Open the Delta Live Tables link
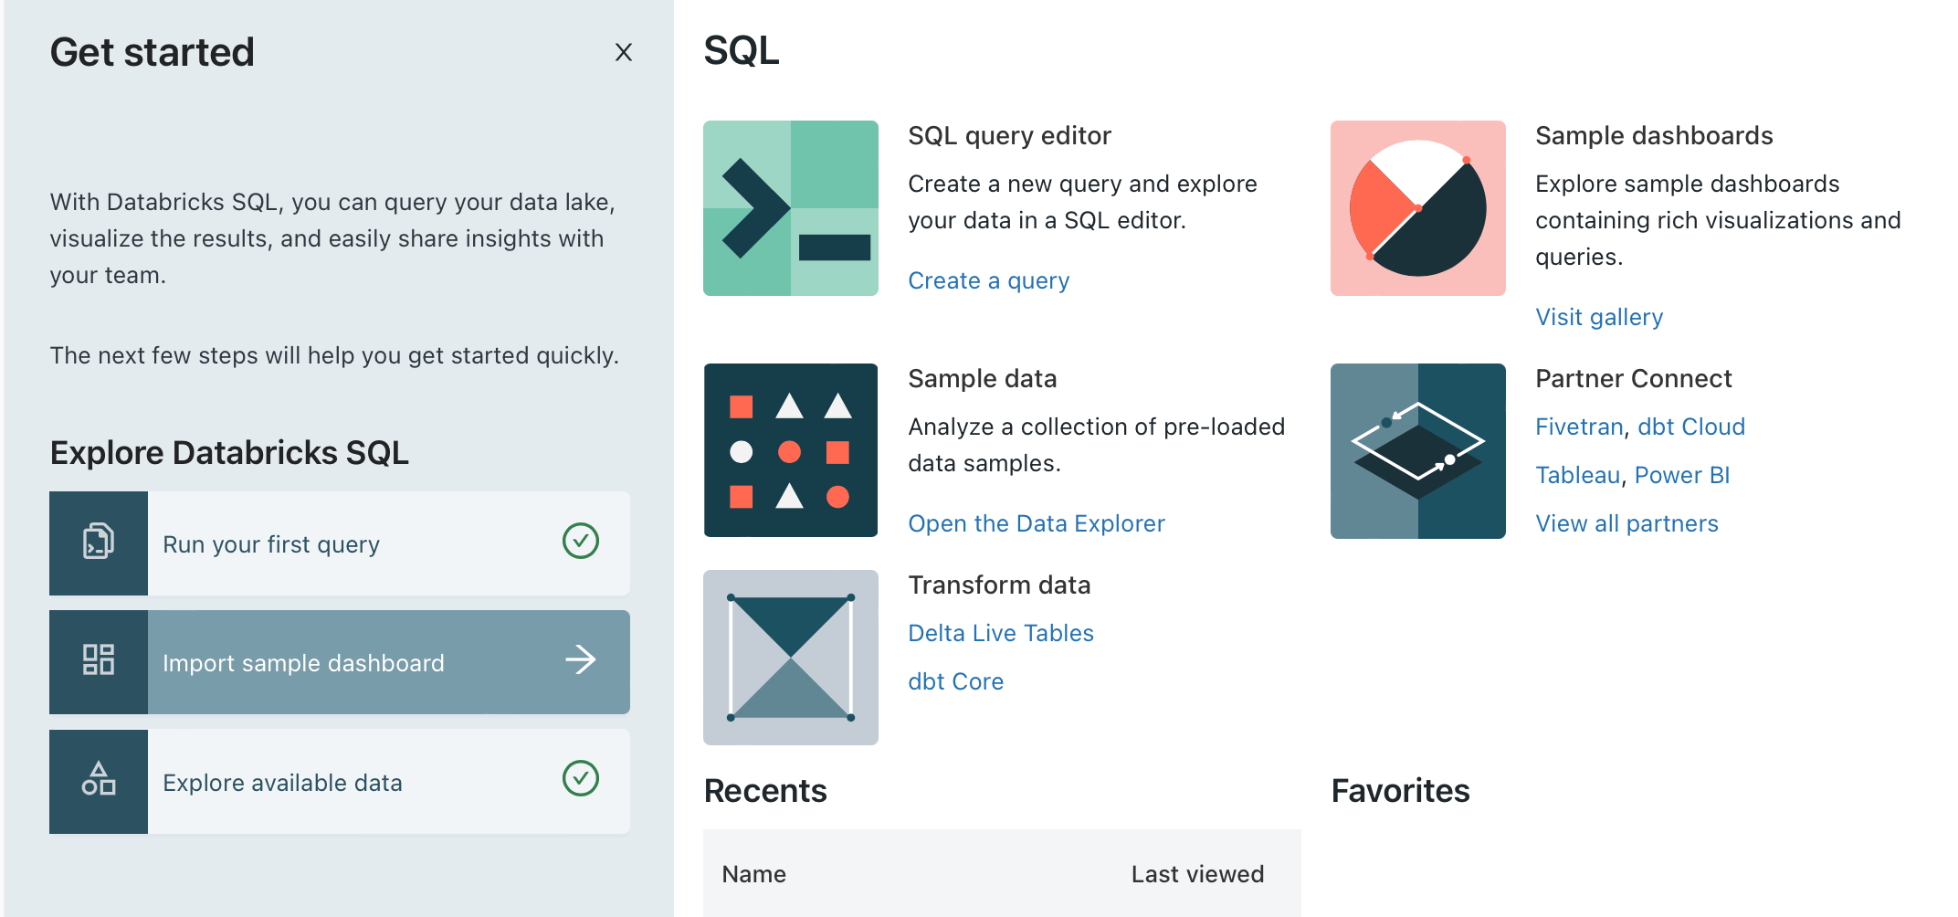The width and height of the screenshot is (1958, 917). (1000, 633)
